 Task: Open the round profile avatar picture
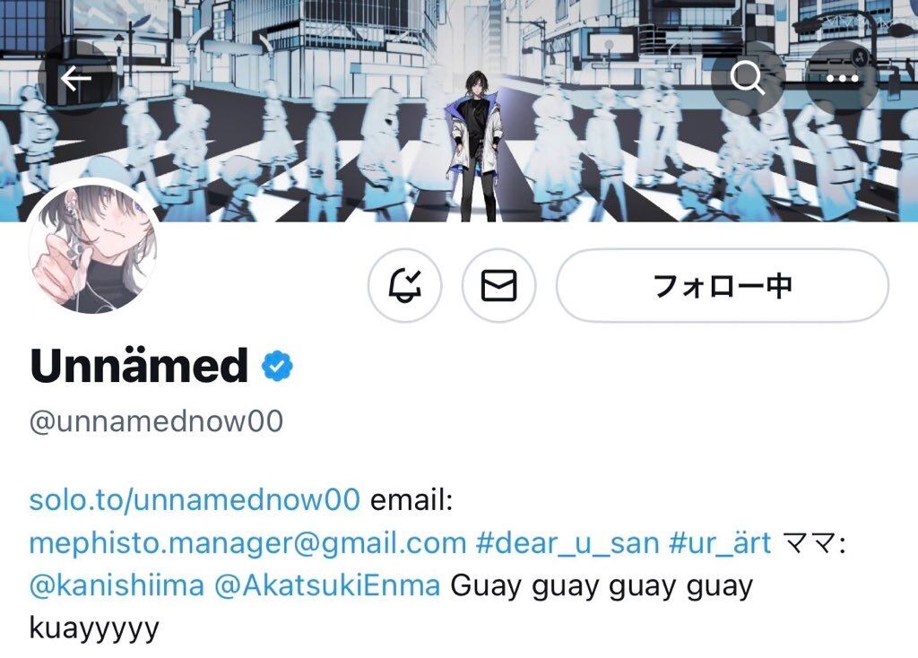(92, 247)
